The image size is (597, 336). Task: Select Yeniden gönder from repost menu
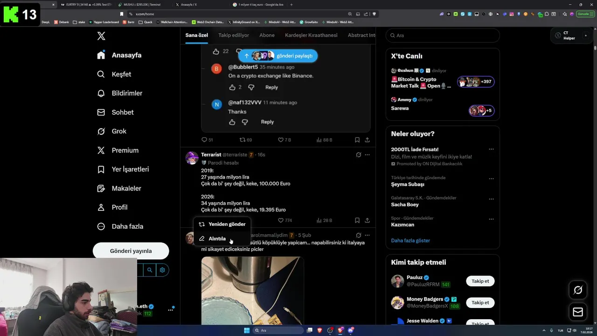click(222, 224)
